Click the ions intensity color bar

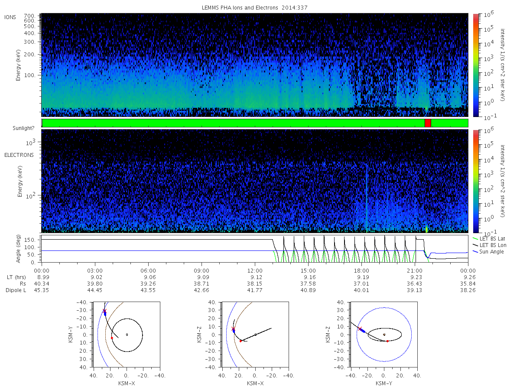point(475,65)
